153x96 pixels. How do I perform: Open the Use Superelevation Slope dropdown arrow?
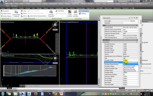(138, 62)
